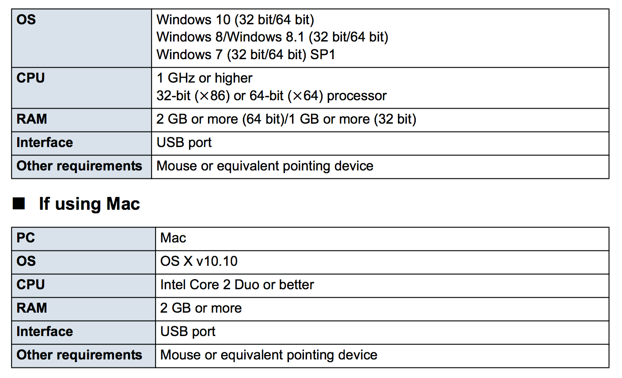Viewport: 622px width, 378px height.
Task: Click the "If using Mac" heading
Action: click(x=89, y=204)
